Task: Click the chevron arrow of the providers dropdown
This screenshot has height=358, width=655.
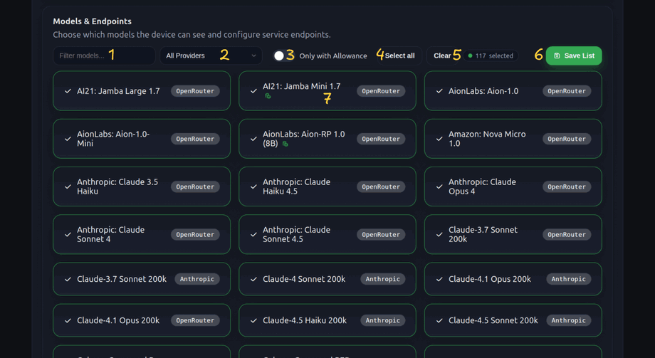Action: click(x=253, y=56)
